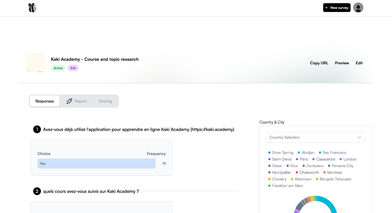Viewport: 392px width, 213px height.
Task: Open the user profile avatar
Action: 358,8
